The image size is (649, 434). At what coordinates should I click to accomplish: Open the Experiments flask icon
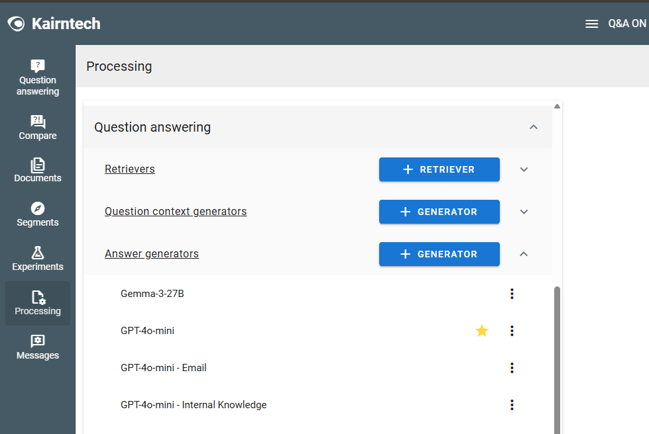coord(38,253)
